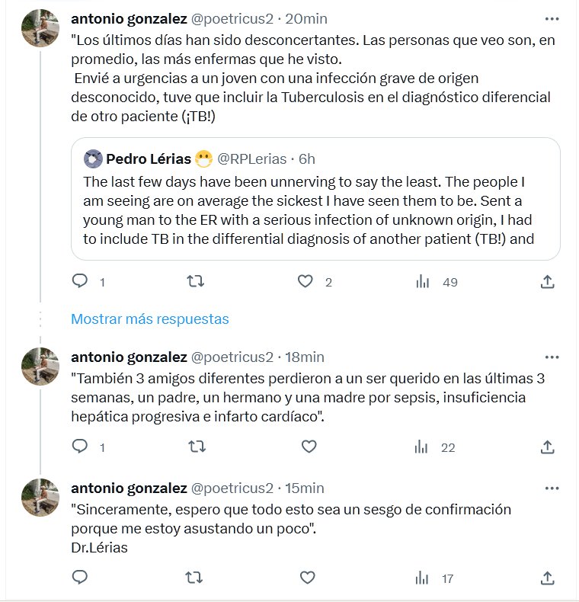View analytics of tweet with 22 views
The width and height of the screenshot is (579, 602).
click(423, 447)
